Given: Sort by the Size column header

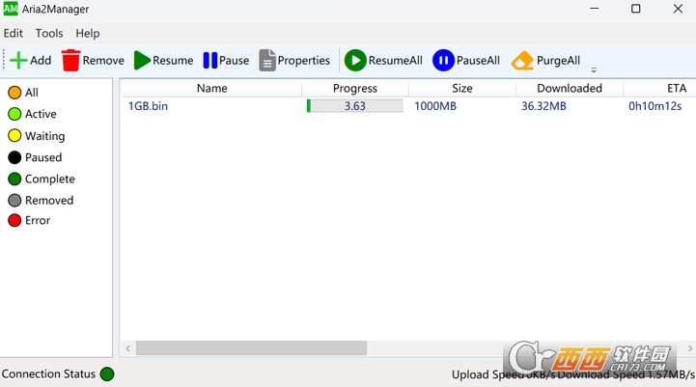Looking at the screenshot, I should tap(462, 89).
